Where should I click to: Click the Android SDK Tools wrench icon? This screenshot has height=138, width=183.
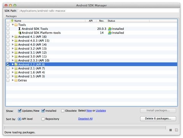(x=19, y=29)
